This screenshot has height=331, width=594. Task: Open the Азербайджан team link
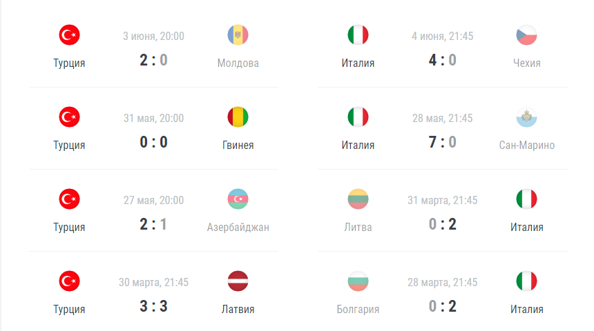click(238, 228)
